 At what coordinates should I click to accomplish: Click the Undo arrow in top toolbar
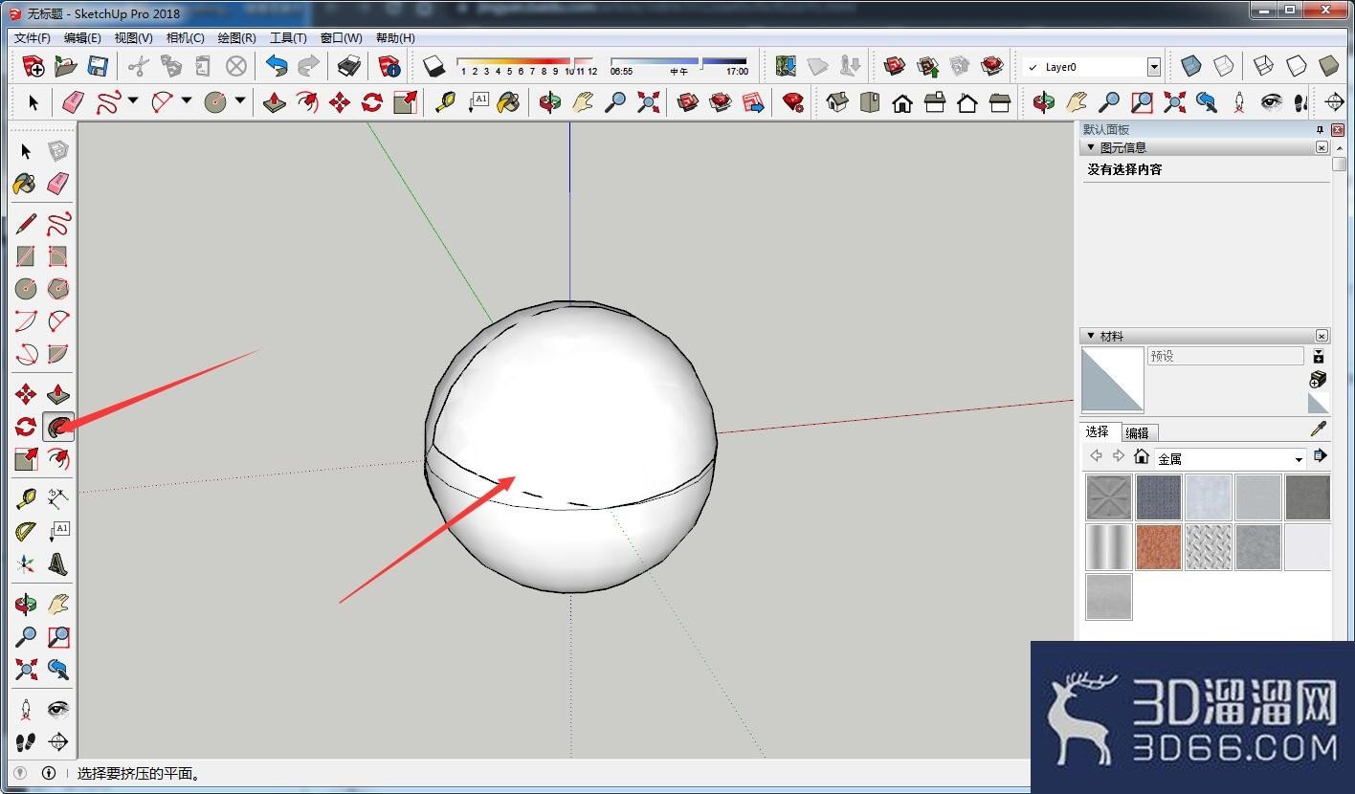(x=277, y=66)
